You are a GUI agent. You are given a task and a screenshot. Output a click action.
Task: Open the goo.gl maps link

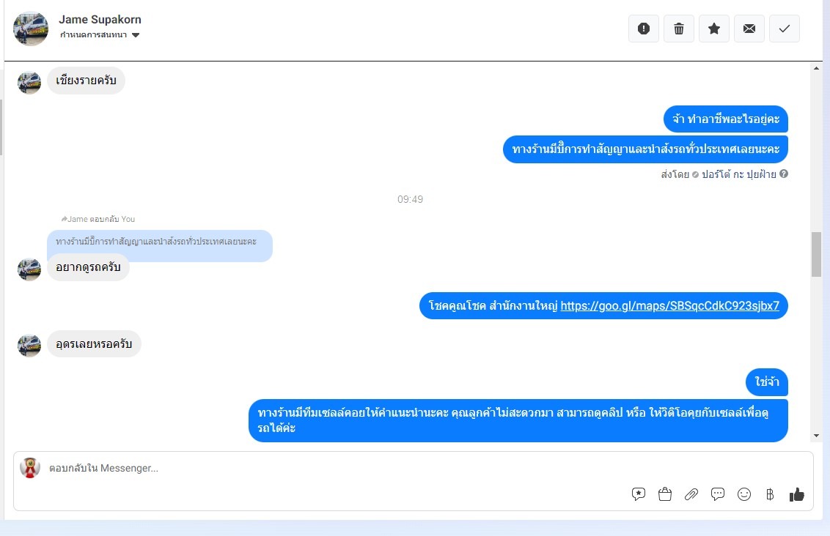(x=669, y=305)
